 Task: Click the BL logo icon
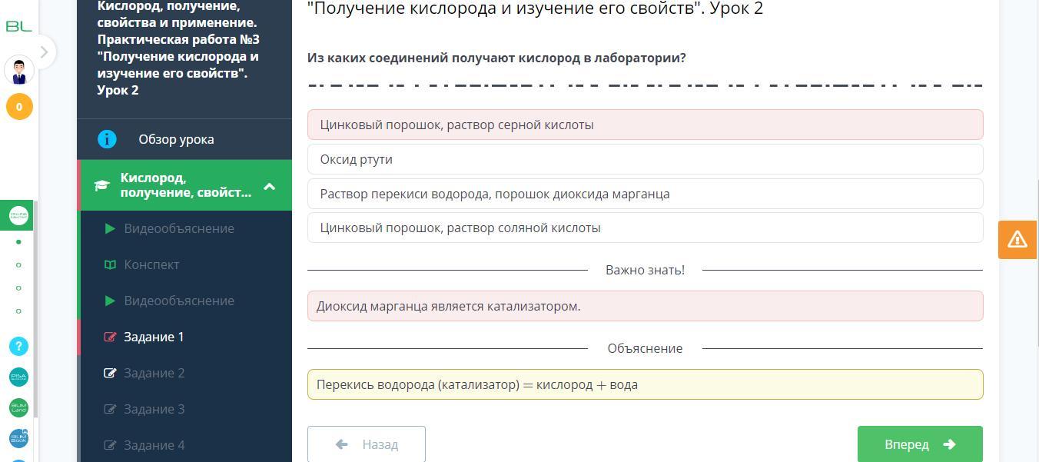(18, 26)
